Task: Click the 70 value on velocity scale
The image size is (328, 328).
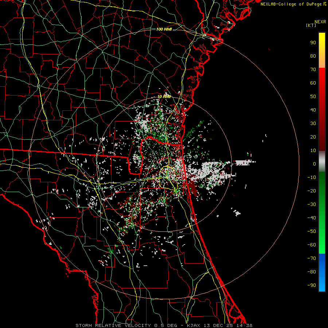Action: click(313, 70)
